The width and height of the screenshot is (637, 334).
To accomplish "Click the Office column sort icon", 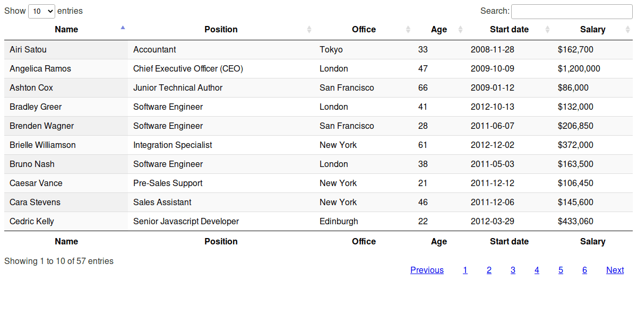I will pos(408,30).
